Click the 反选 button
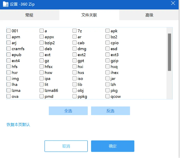180x158 pixels. (110, 111)
